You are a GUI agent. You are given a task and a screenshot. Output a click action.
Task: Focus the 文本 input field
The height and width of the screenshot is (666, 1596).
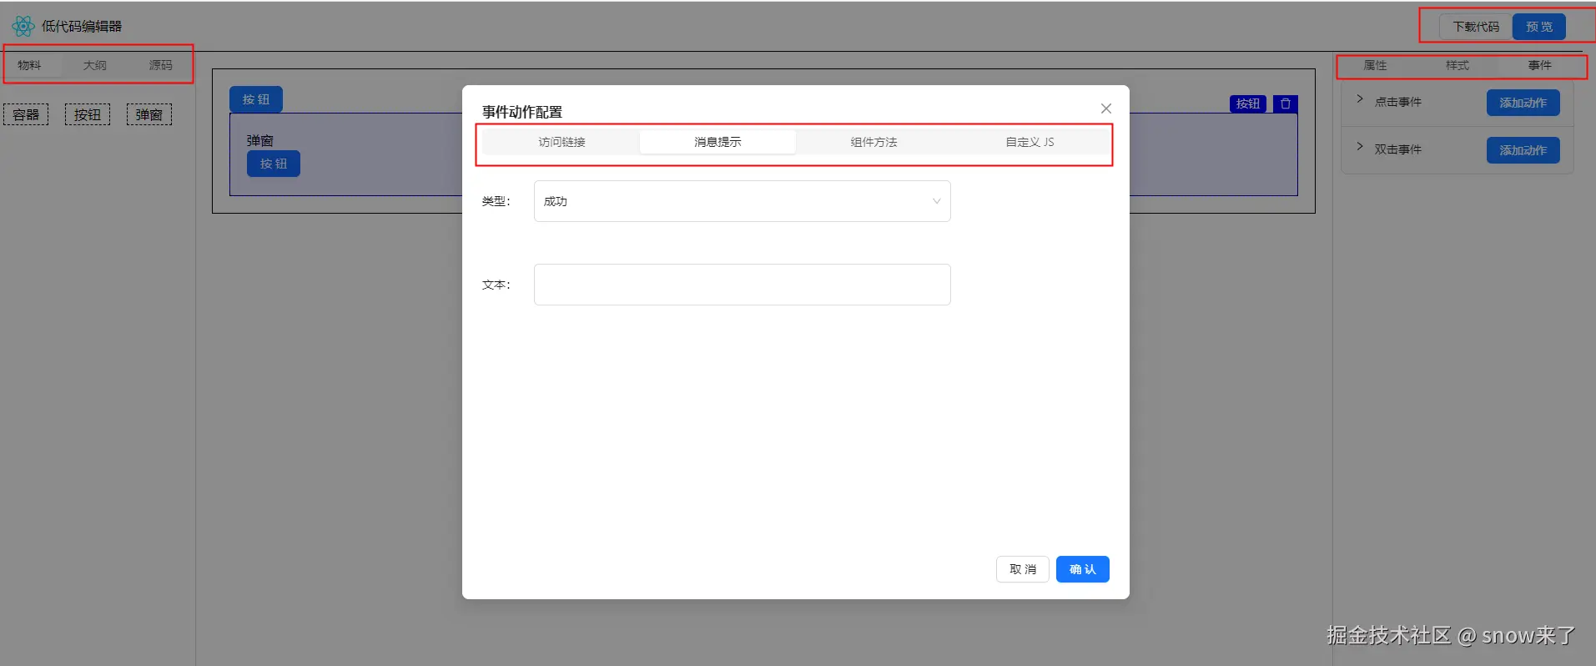point(742,285)
